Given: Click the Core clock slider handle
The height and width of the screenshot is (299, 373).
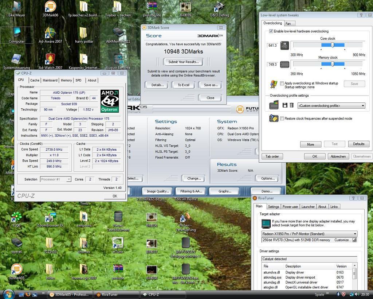Looking at the screenshot, I should (x=332, y=45).
